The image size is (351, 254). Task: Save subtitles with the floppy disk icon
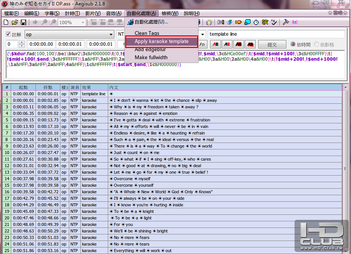coord(23,22)
